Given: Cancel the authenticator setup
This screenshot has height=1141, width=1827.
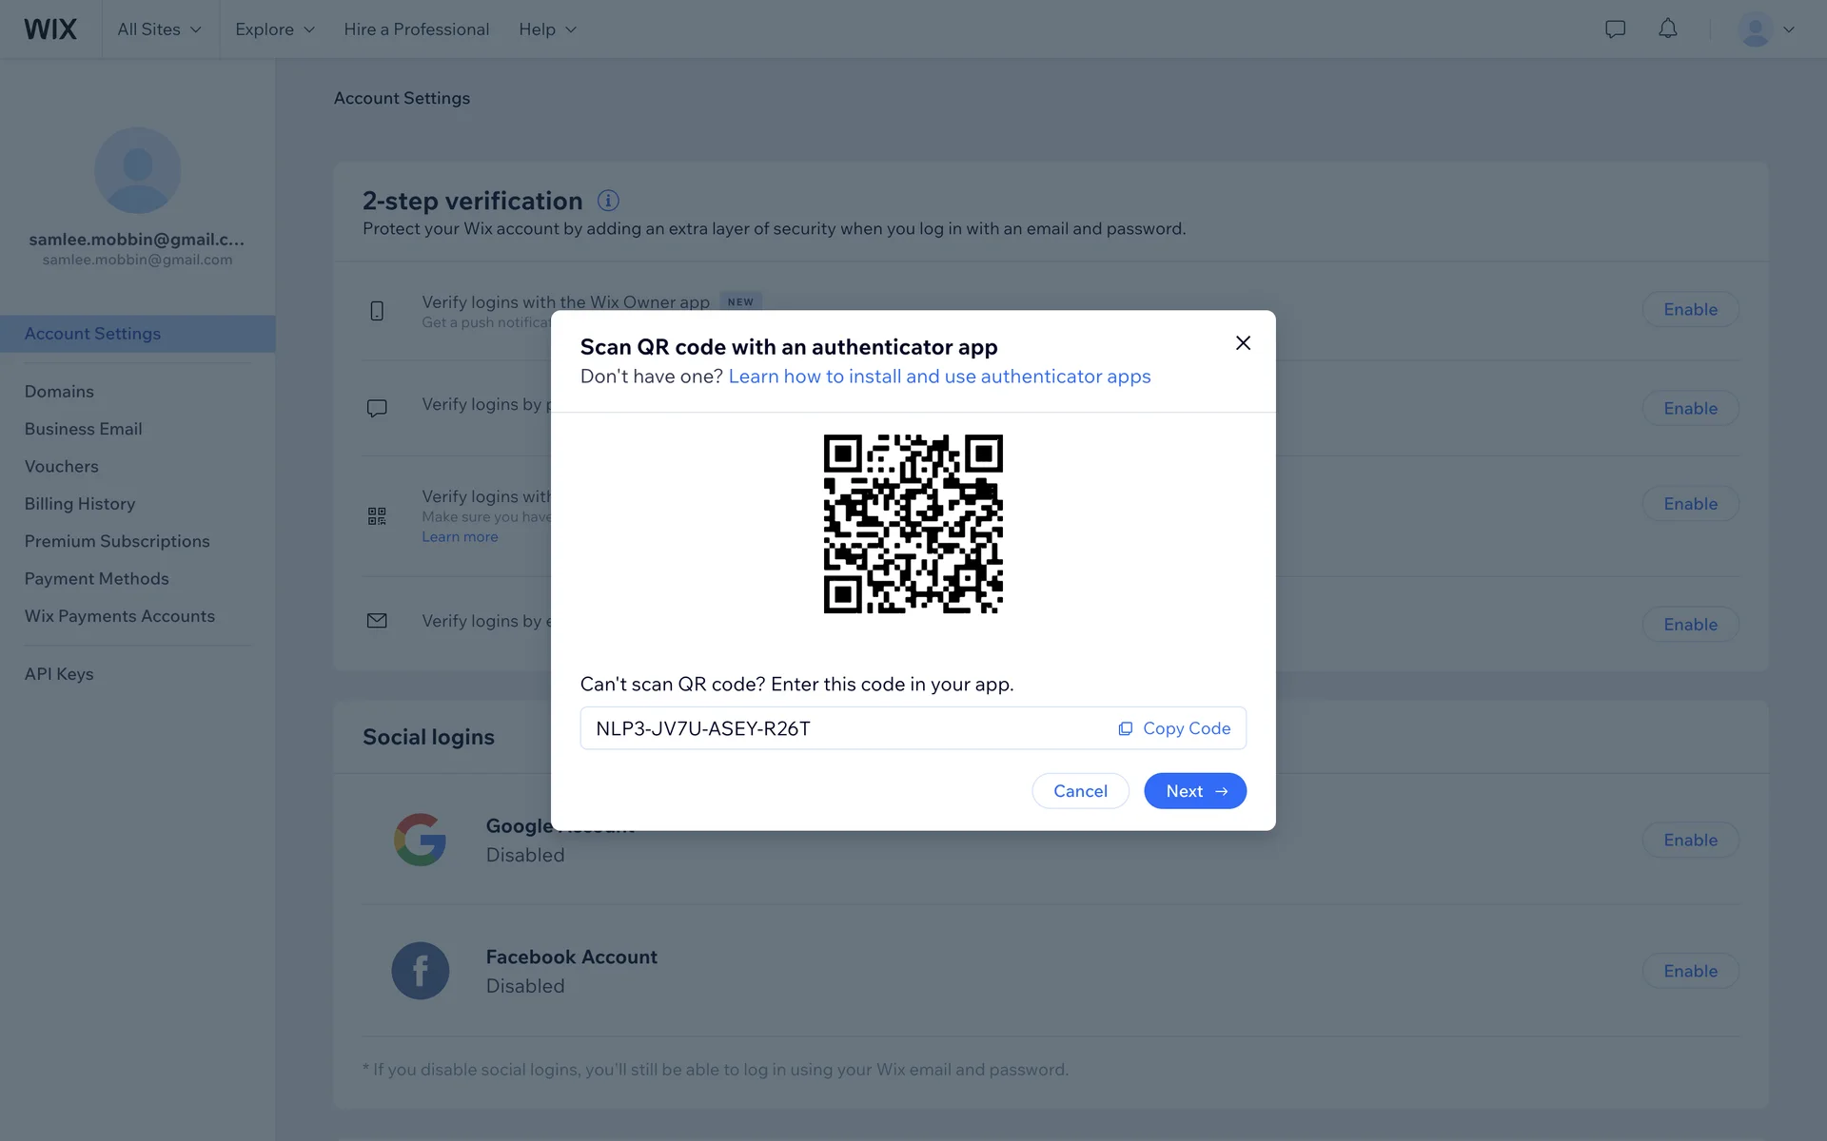Looking at the screenshot, I should click(x=1080, y=791).
